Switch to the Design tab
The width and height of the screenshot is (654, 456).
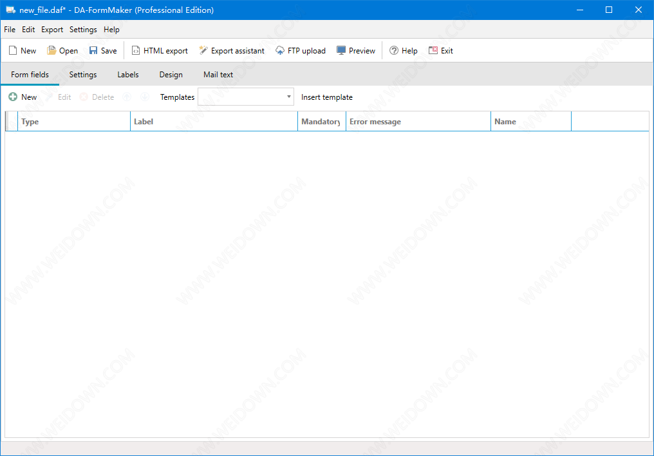point(171,75)
